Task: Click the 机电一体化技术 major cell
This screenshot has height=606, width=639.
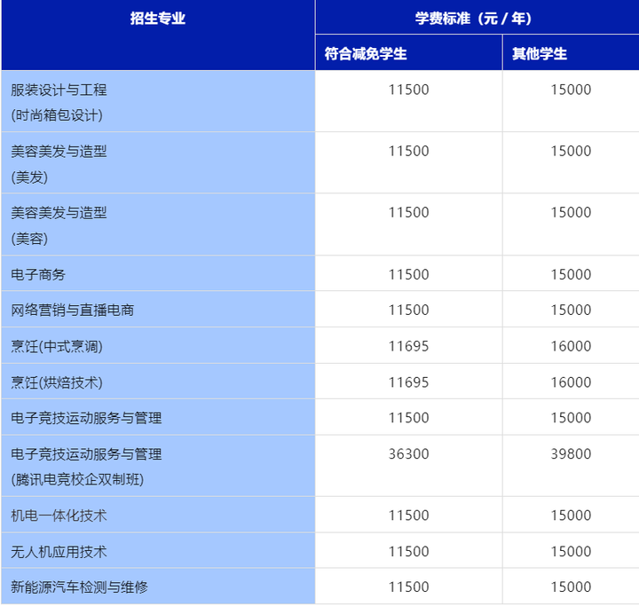Action: click(x=59, y=515)
